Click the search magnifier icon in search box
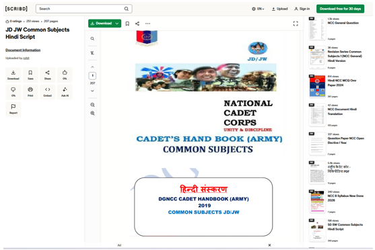375x250 pixels. [127, 9]
